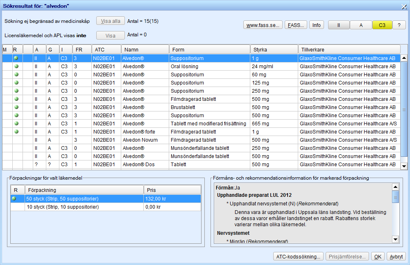Select the Alvedon Dos row
This screenshot has height=265, width=410.
(201, 165)
